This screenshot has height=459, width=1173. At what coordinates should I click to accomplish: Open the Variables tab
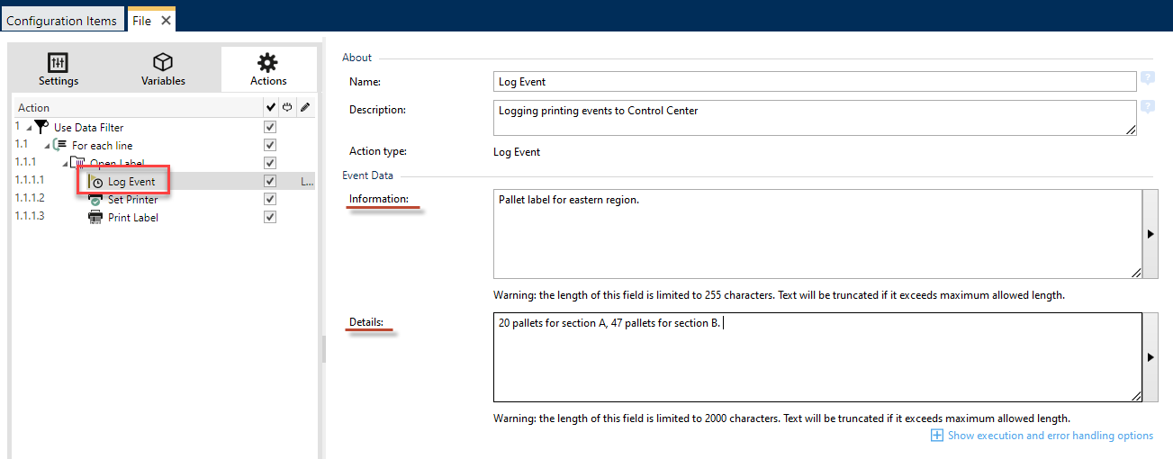(x=163, y=70)
